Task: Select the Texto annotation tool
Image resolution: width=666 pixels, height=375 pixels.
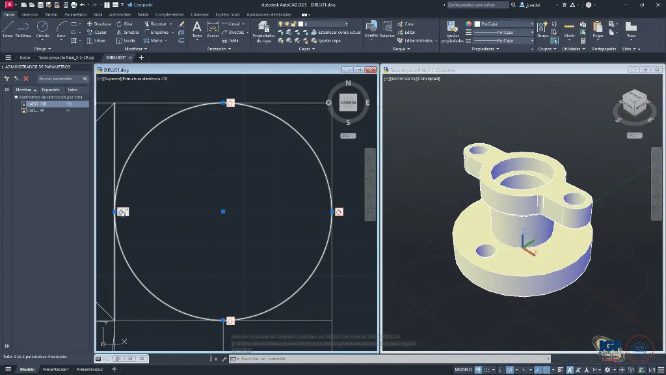Action: click(x=196, y=29)
